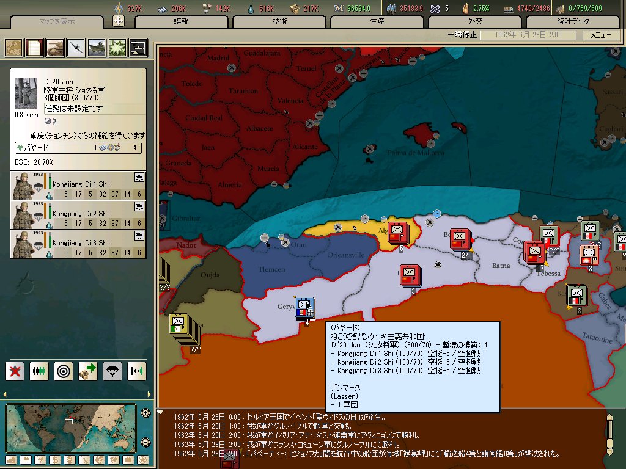This screenshot has height=469, width=626.
Task: Select the green-flag unit stack southwest of Oujda
Action: [179, 324]
